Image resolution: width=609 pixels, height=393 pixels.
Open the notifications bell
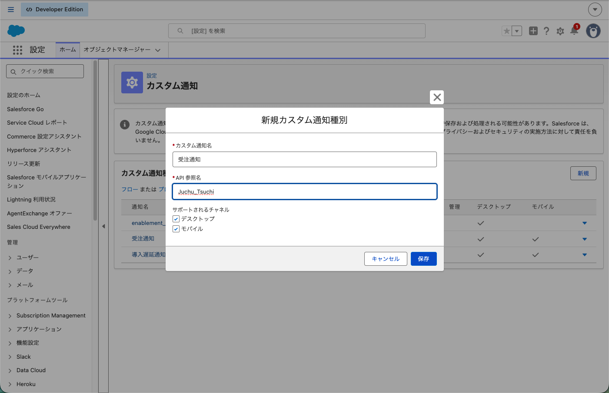[574, 30]
